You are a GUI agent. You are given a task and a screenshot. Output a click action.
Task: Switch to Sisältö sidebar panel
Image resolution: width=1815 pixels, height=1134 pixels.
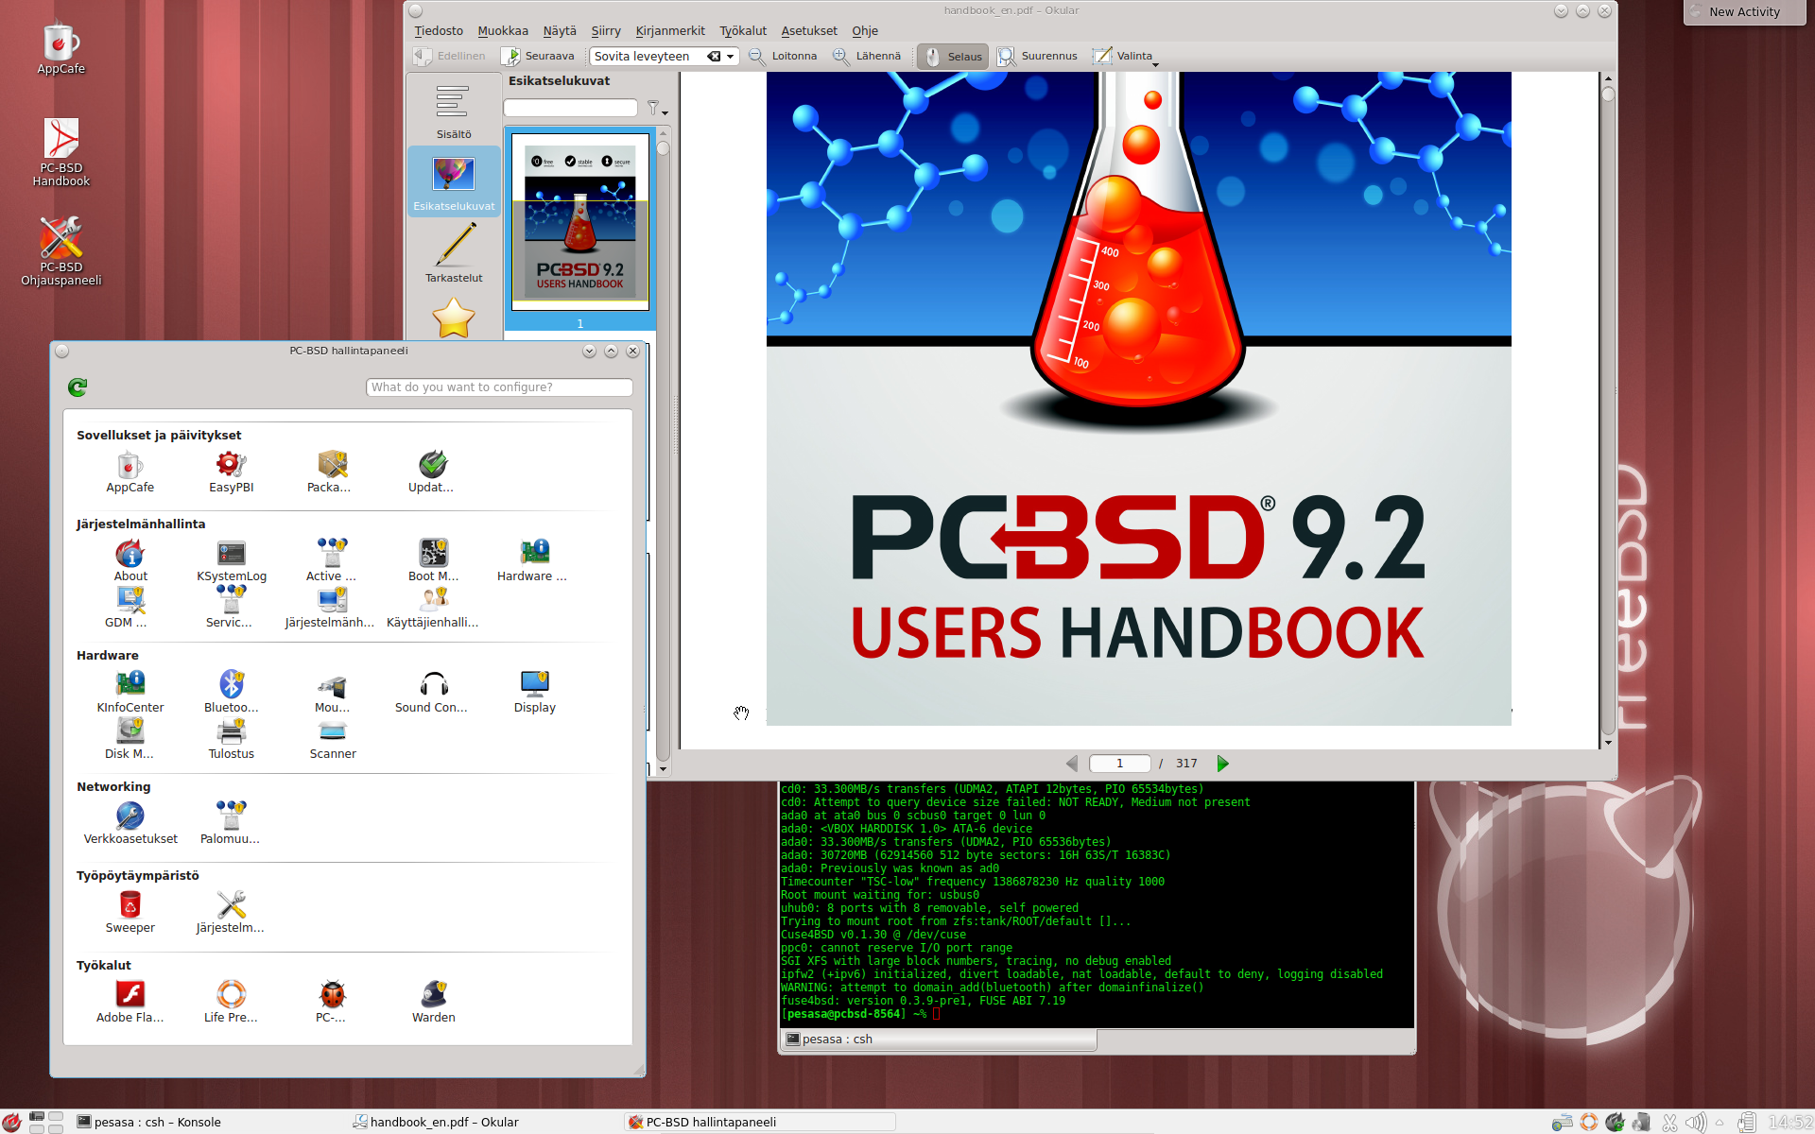click(x=454, y=112)
